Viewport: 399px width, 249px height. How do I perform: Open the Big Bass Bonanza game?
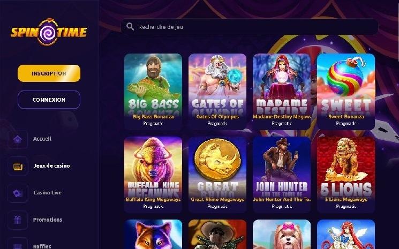[153, 92]
